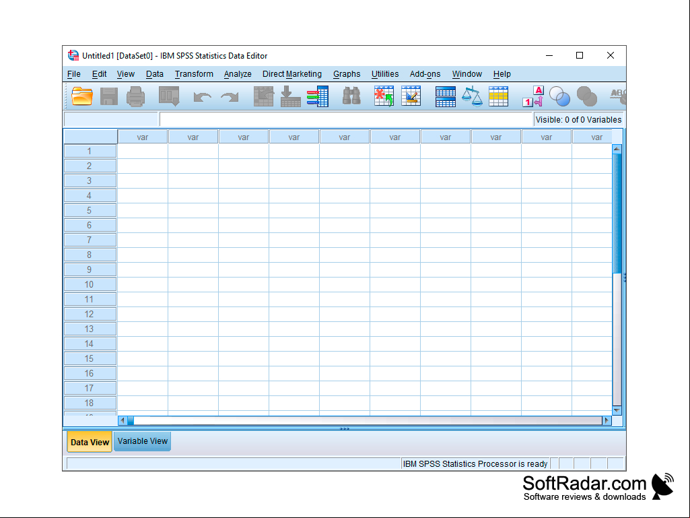Select row header 18
The width and height of the screenshot is (690, 518).
point(90,403)
